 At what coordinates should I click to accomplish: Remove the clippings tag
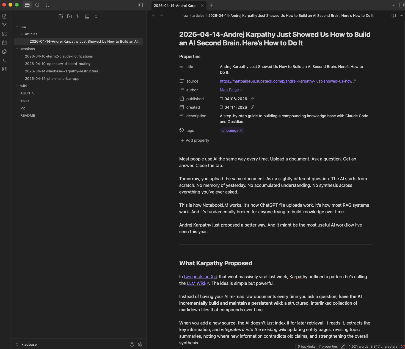point(241,130)
